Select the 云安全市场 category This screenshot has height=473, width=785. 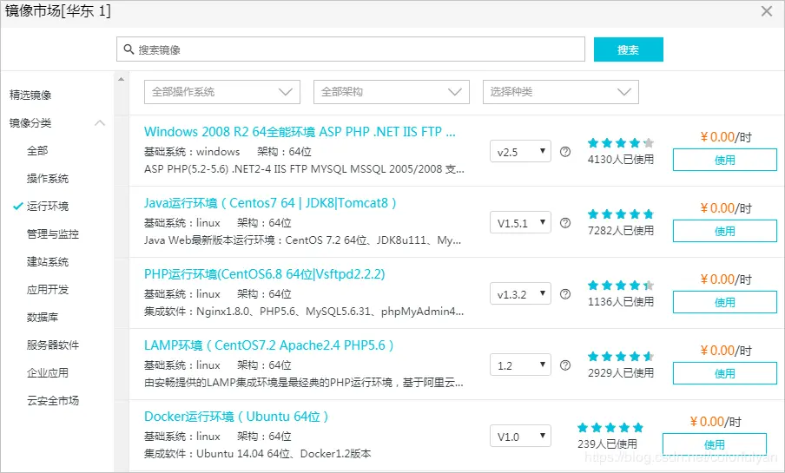point(53,401)
